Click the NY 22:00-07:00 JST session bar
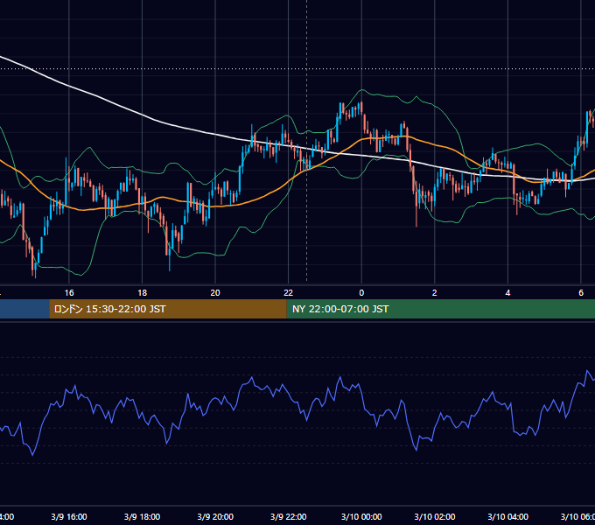Screen dimensions: 595x525 440,309
